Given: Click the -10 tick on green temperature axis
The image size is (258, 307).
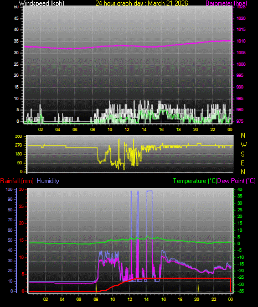Looking at the screenshot, I should 241,257.
